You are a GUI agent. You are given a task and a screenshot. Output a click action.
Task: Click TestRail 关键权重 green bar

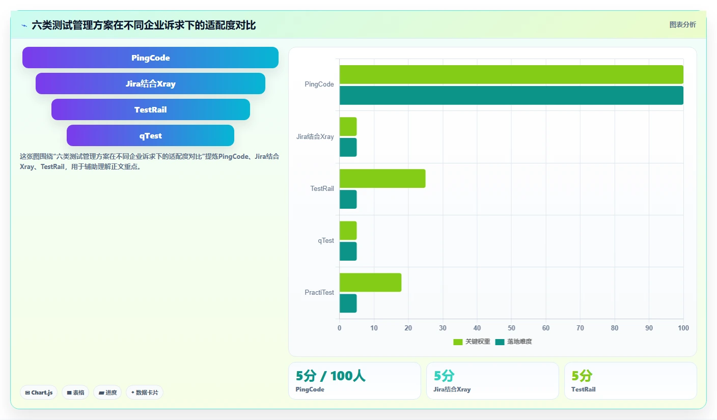click(x=382, y=179)
